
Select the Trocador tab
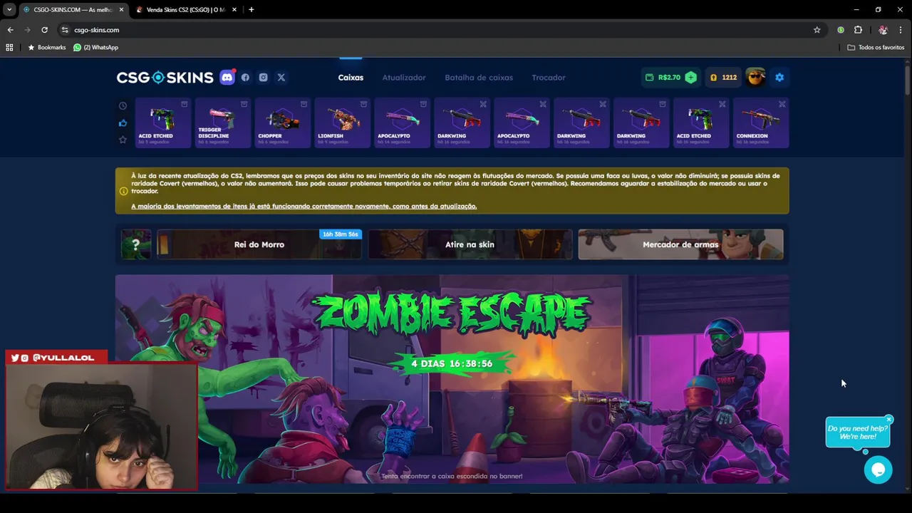(549, 77)
